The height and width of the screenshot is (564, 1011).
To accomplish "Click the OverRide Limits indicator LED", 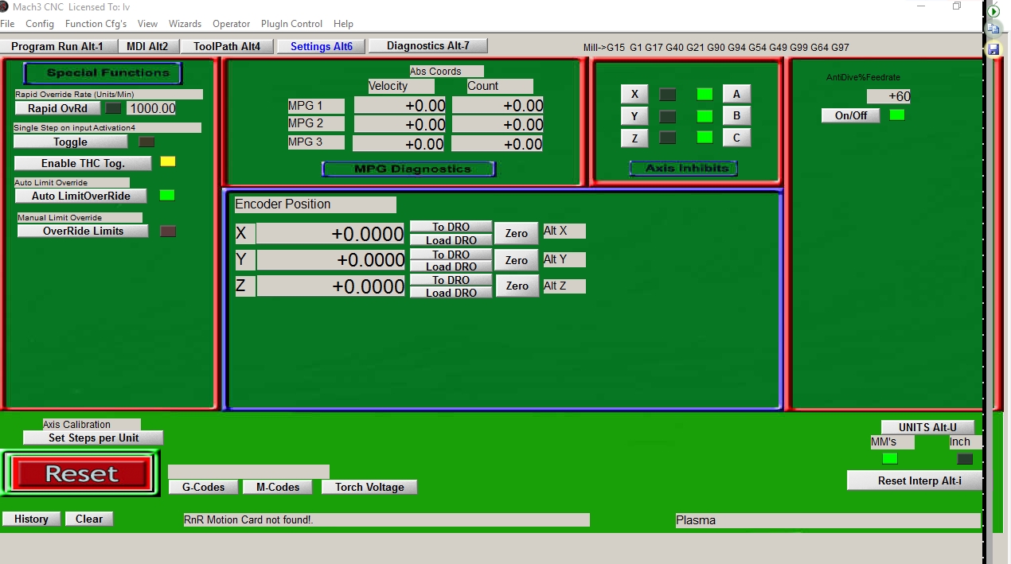I will pos(168,231).
